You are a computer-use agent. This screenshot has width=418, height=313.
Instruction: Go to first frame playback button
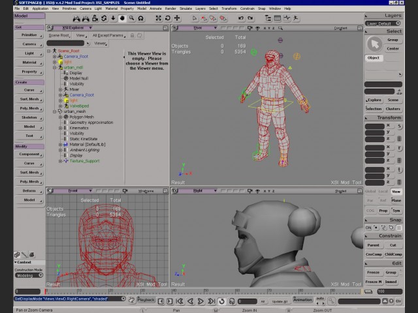point(180,301)
